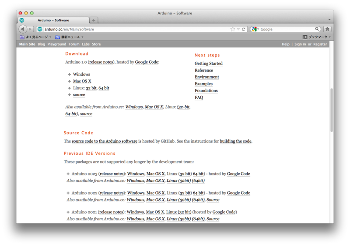
Task: Go to Main Site in nav bar
Action: tap(27, 44)
